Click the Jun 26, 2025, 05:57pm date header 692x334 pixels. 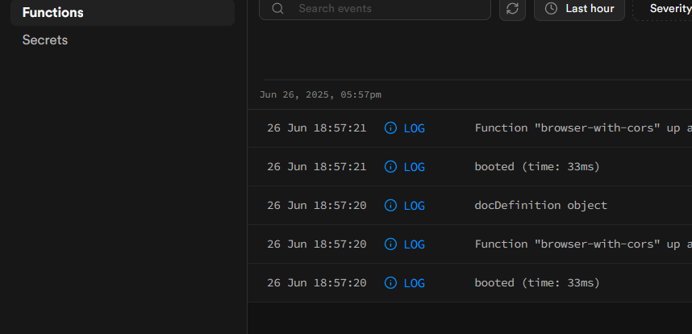point(320,95)
